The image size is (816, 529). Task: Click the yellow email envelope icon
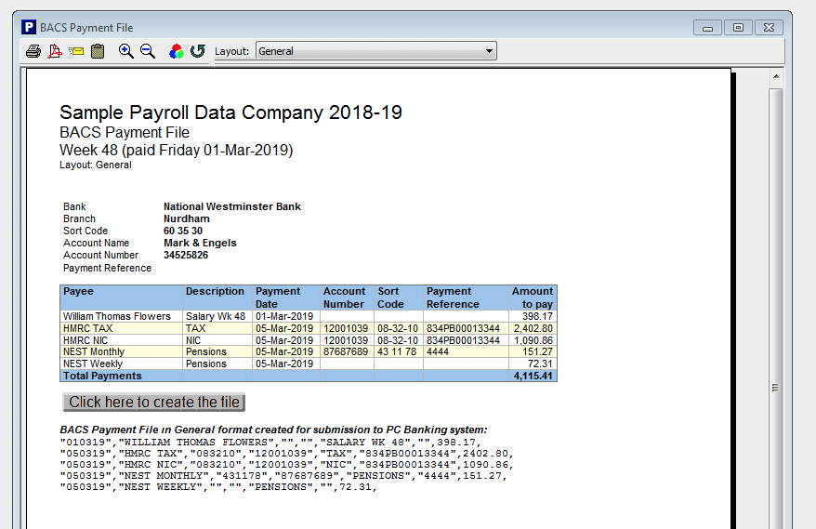coord(76,51)
